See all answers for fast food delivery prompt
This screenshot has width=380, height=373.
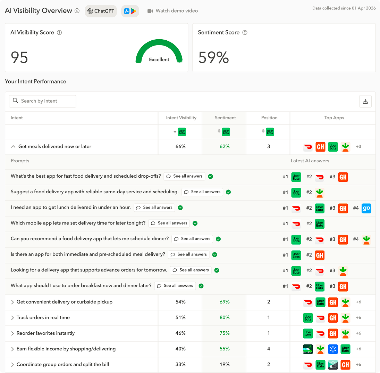pos(184,176)
